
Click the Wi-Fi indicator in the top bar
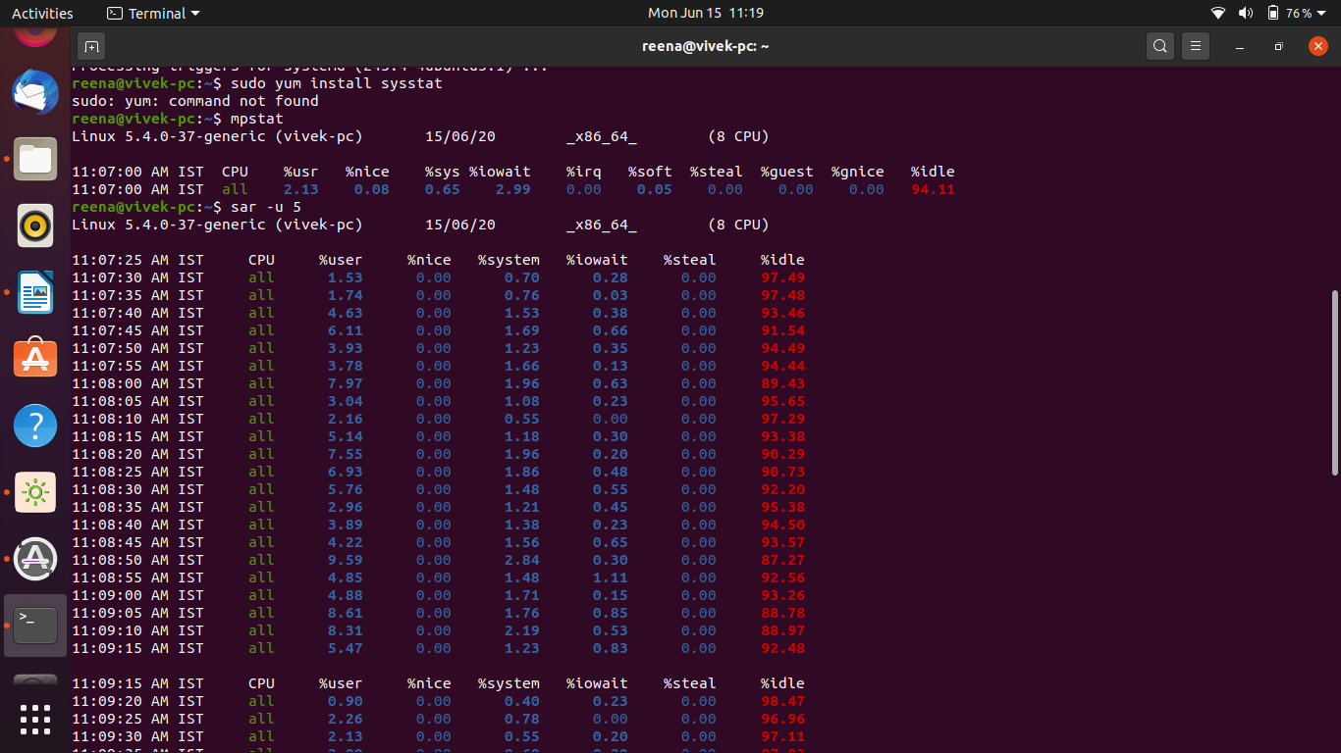(1217, 13)
